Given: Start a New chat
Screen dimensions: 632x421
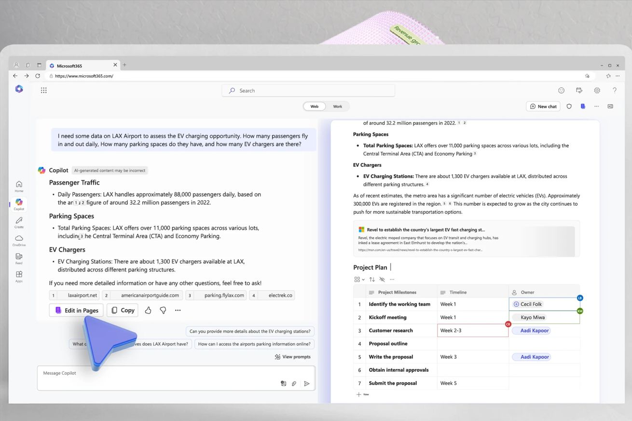Looking at the screenshot, I should 543,107.
